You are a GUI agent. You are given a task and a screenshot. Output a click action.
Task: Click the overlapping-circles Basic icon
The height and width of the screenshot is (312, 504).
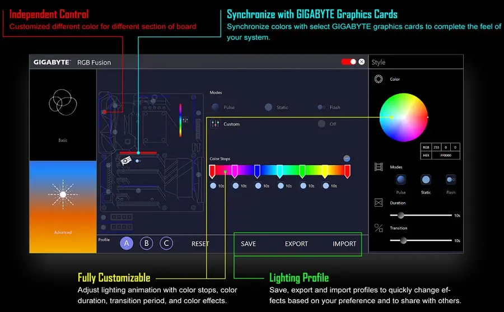(x=63, y=103)
